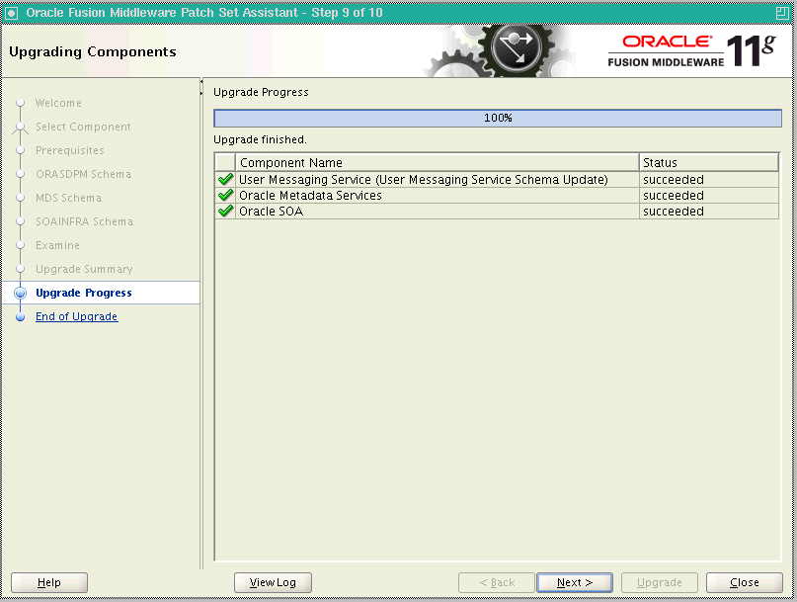Click the maximize icon in title bar
The width and height of the screenshot is (797, 602).
782,13
